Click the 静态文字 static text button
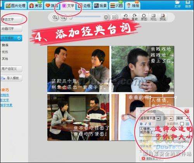Screen dimensions: 194x163 point(11,19)
